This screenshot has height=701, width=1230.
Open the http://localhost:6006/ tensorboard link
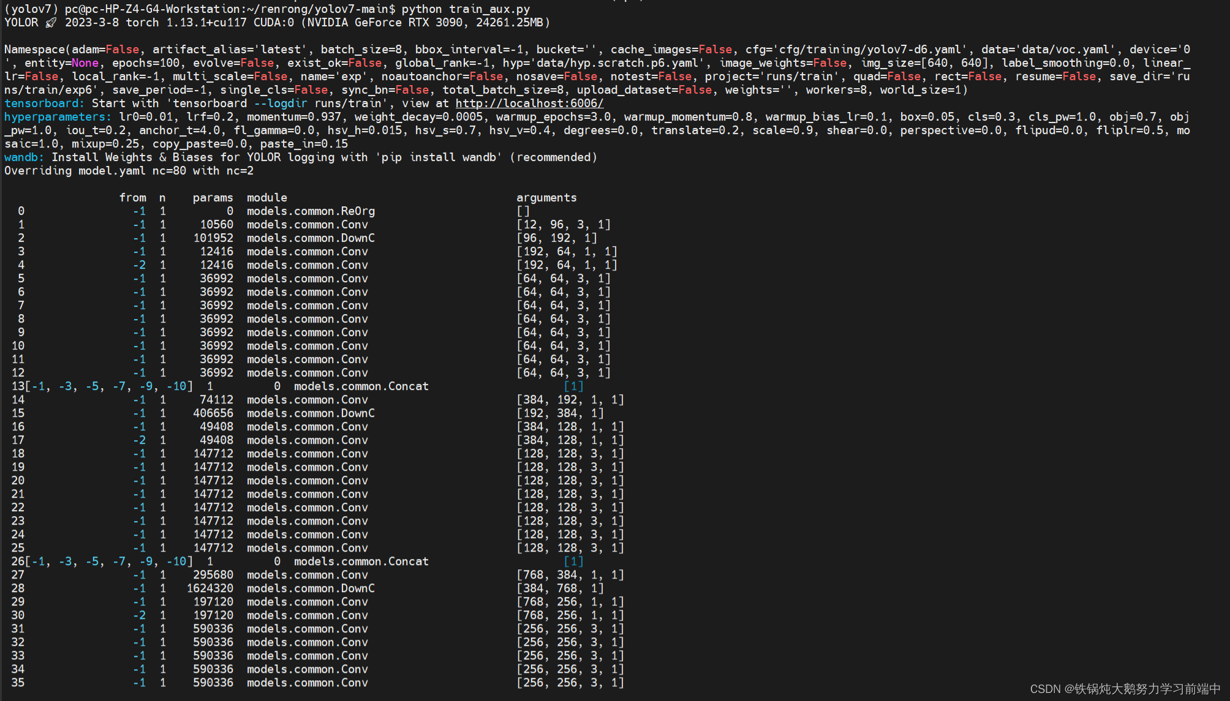tap(529, 103)
